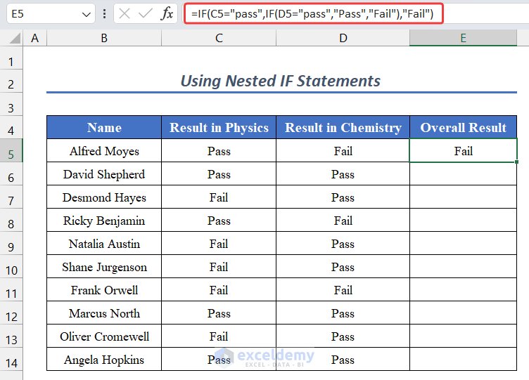
Task: Click the Select All corner triangle
Action: tap(15, 38)
